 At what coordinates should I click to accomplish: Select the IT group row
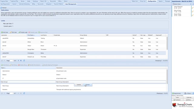[x=83, y=78]
